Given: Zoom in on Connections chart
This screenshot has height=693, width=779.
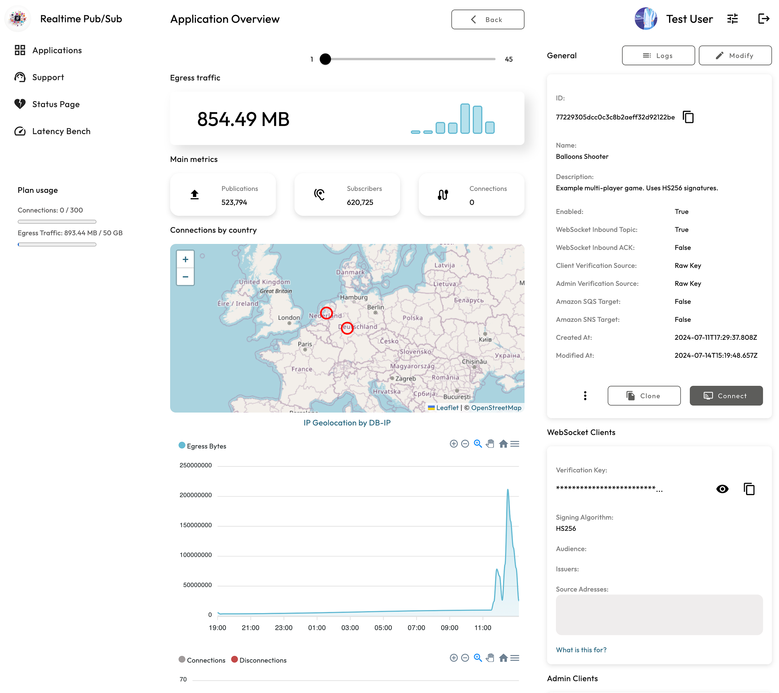Looking at the screenshot, I should (454, 658).
